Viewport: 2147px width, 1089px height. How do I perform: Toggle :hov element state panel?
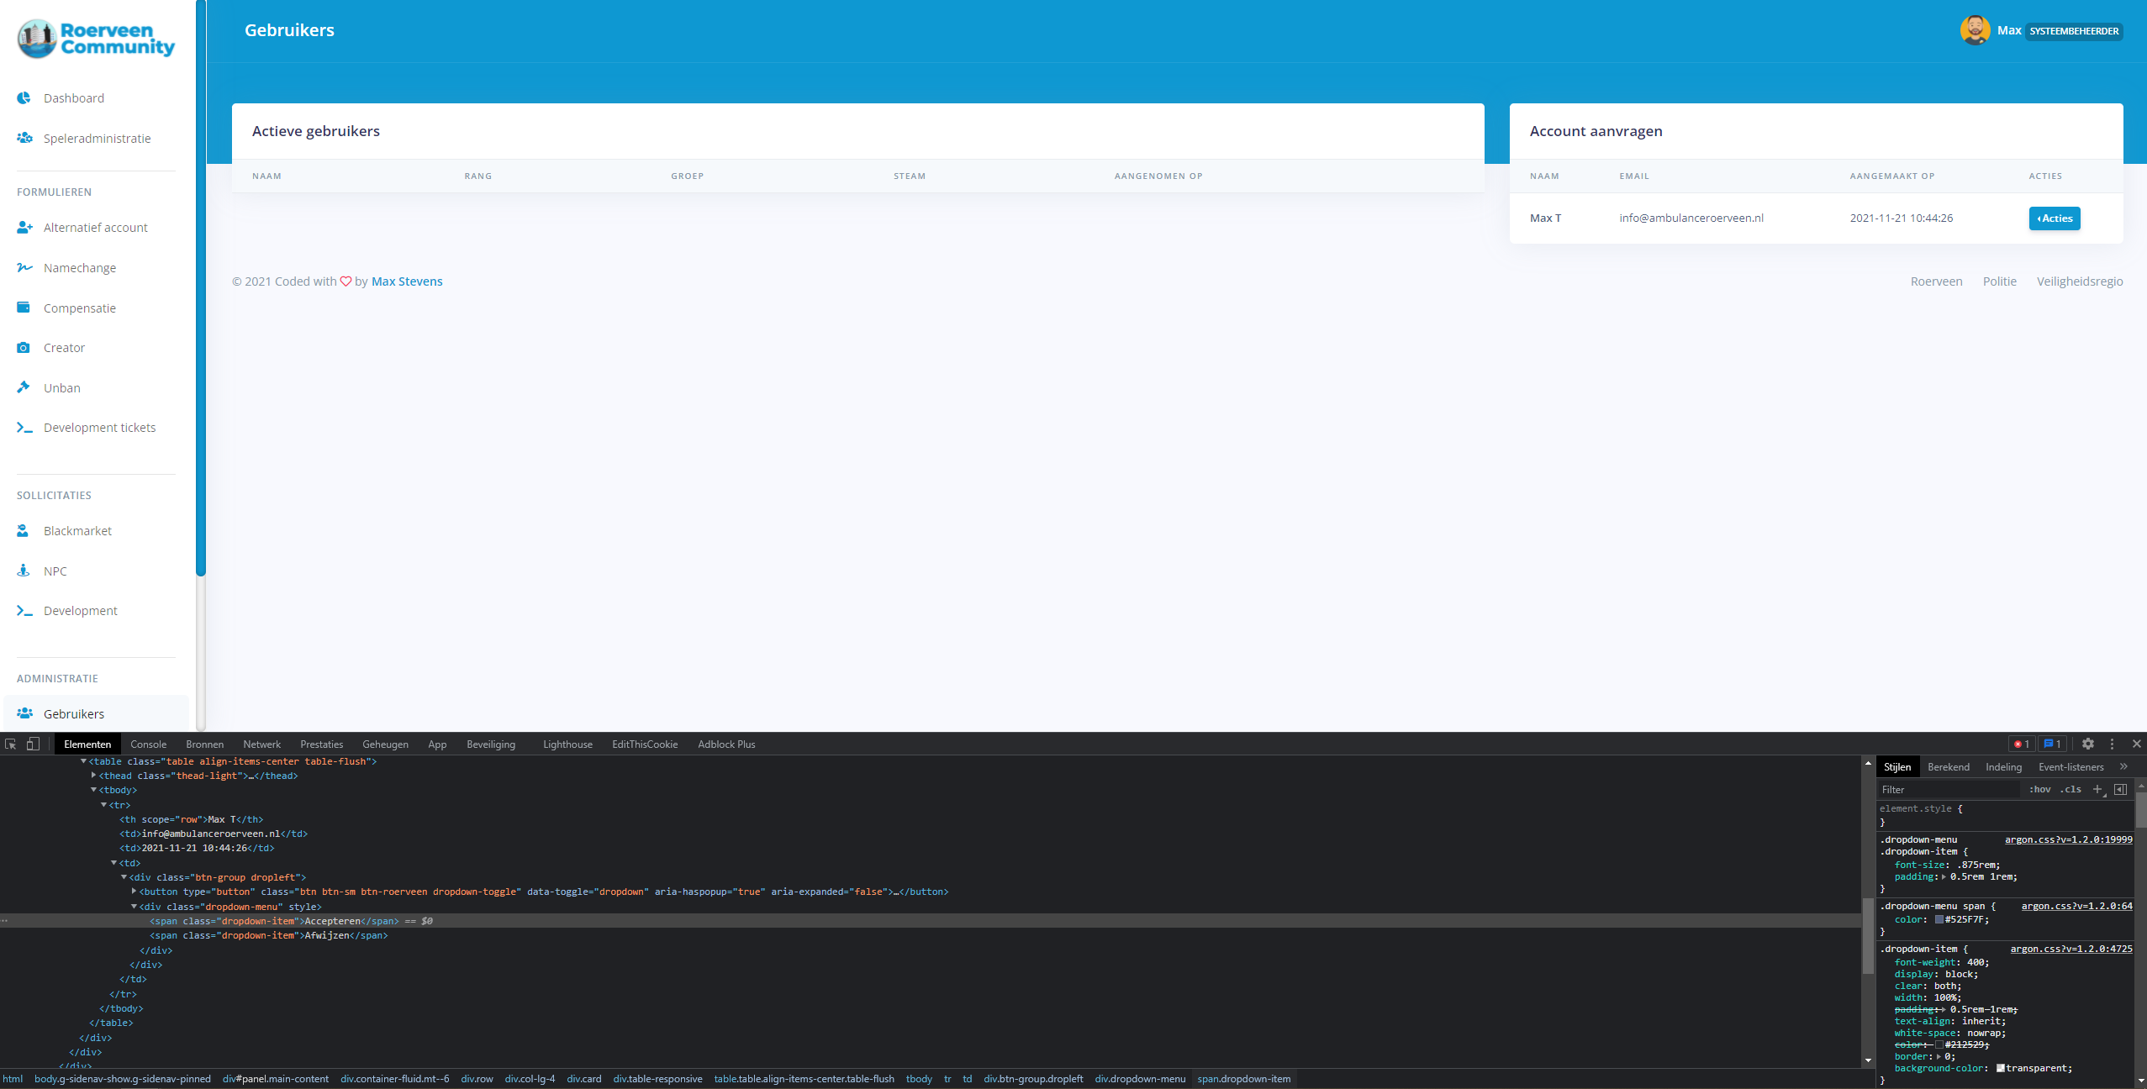(2039, 789)
